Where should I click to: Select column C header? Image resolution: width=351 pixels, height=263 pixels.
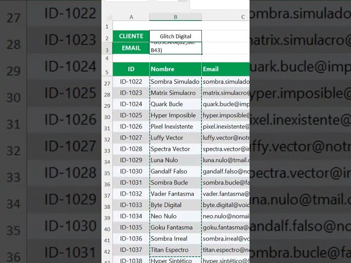[225, 17]
